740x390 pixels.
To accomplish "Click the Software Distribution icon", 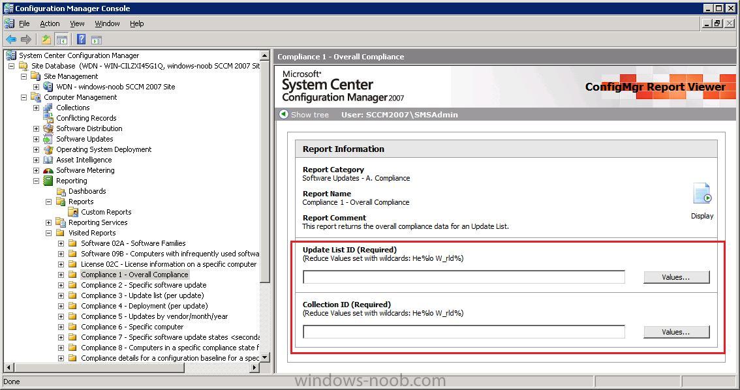I will [48, 128].
